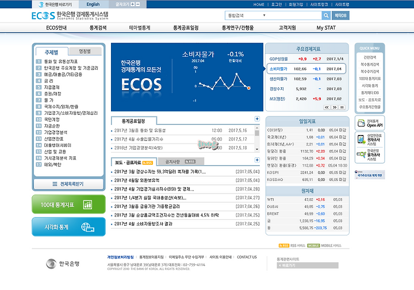Viewport: 414px width, 290px height.
Task: Expand the 통계공표일정 section with plus button
Action: (x=257, y=119)
